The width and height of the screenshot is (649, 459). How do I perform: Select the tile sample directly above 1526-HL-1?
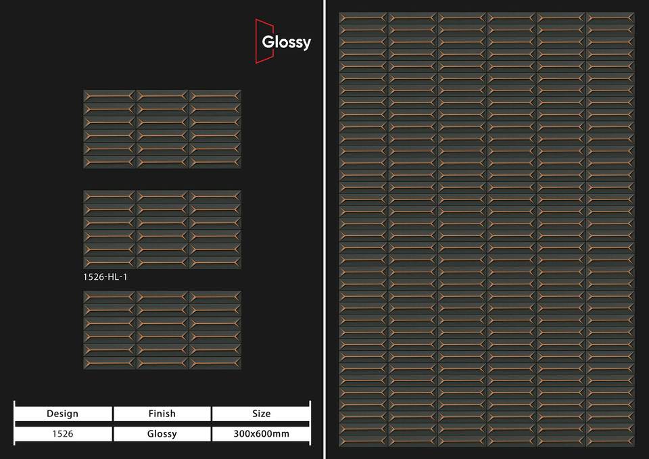(x=162, y=229)
